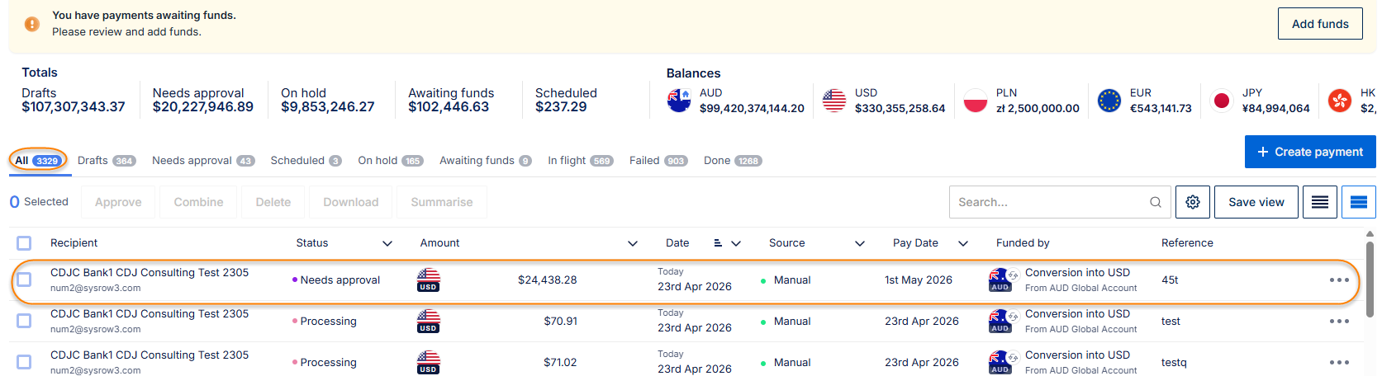The width and height of the screenshot is (1382, 376).
Task: Open the table settings gear icon
Action: 1193,202
